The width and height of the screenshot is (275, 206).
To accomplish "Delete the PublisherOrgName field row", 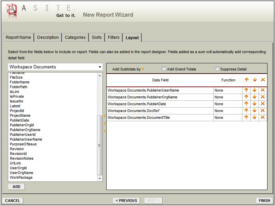I will tap(263, 97).
